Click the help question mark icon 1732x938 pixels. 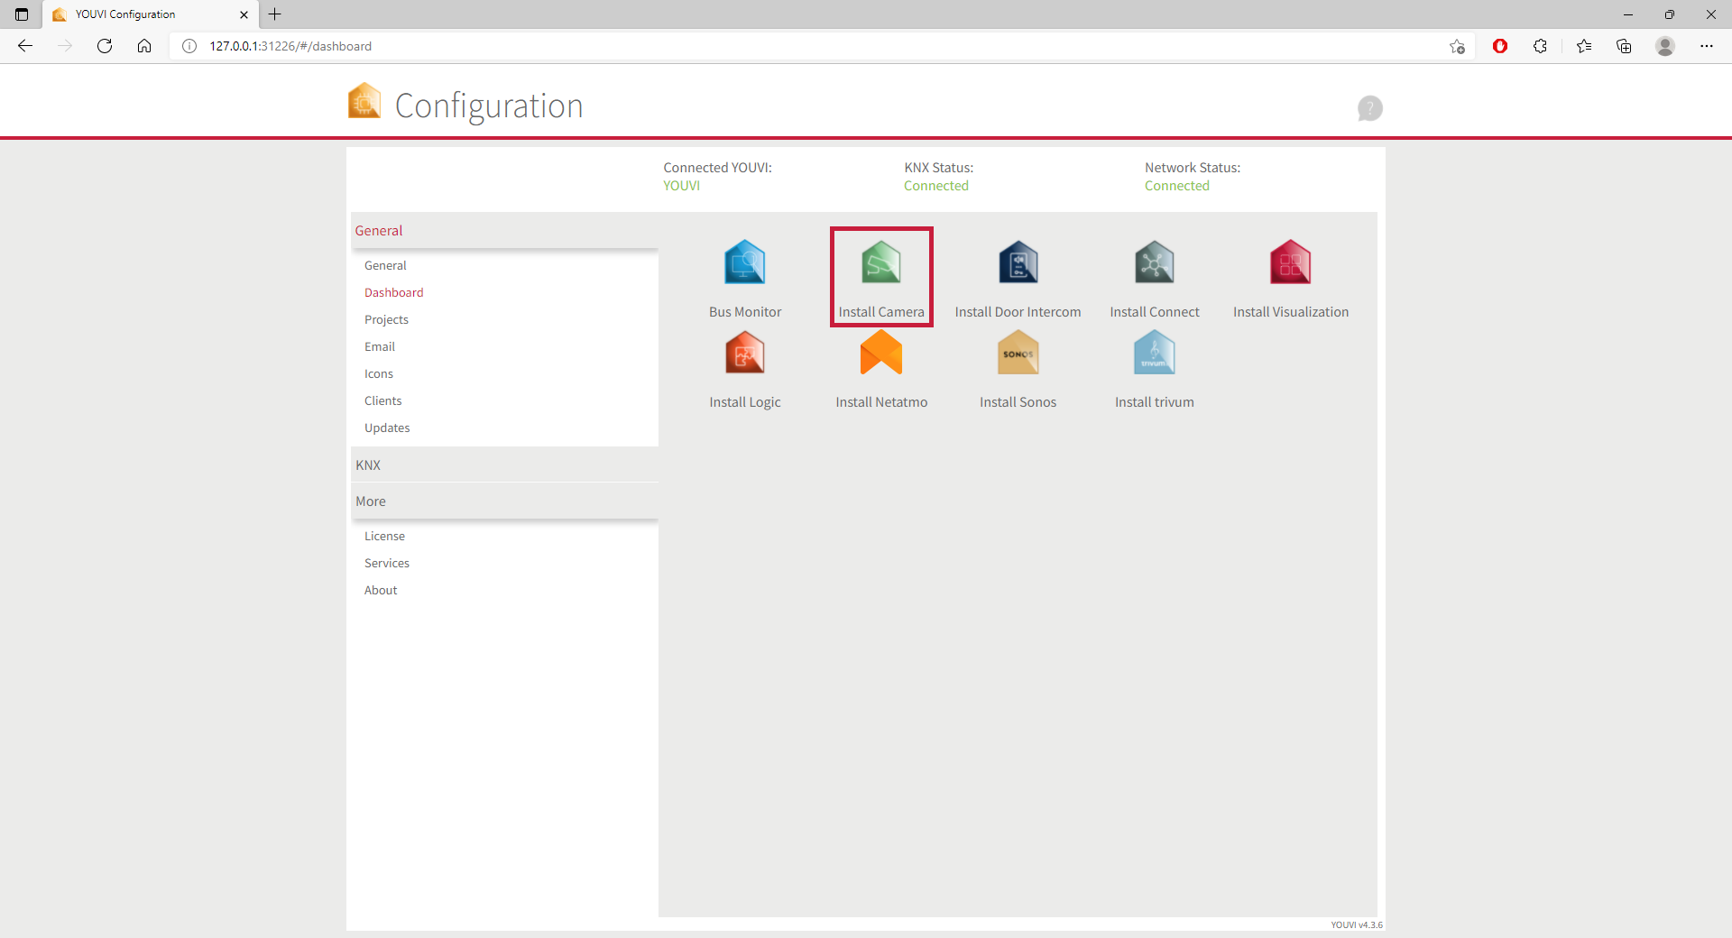(x=1369, y=108)
